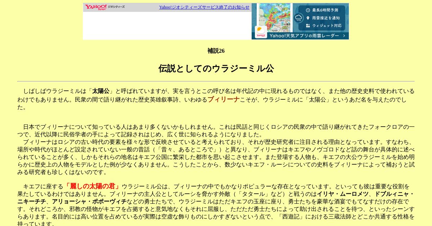The image size is (432, 226).
Task: Click the rain cloud icon in the ad
Action: pyautogui.click(x=298, y=18)
